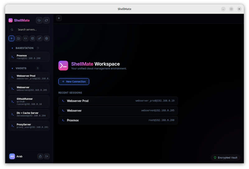This screenshot has width=249, height=169.
Task: Select GithubRunner server in sidebar
Action: point(29,102)
